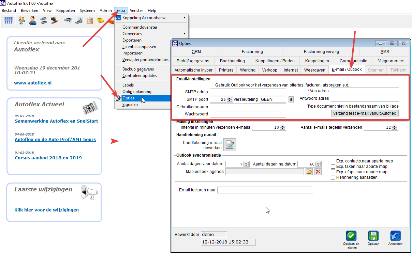Click the megaphone icon in Laatste wijzigingen
This screenshot has width=412, height=253.
click(89, 192)
